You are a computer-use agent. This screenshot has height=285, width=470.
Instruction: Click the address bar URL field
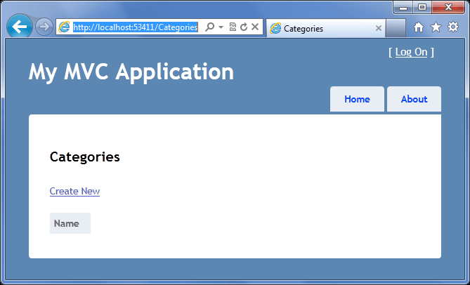tap(135, 27)
